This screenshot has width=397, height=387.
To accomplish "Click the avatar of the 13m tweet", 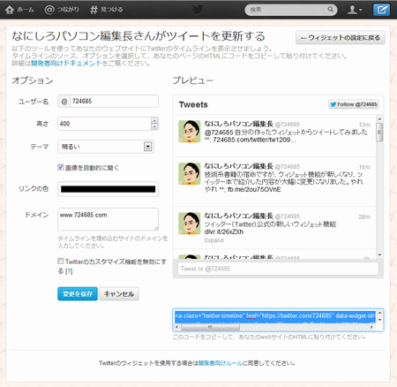I will pyautogui.click(x=190, y=131).
